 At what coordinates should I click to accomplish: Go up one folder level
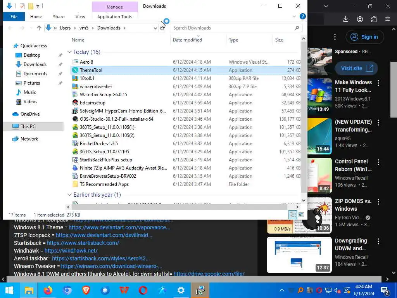point(39,28)
